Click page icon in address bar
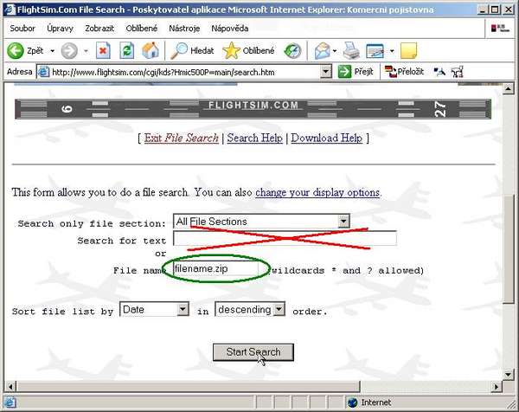The width and height of the screenshot is (519, 412). tap(43, 72)
